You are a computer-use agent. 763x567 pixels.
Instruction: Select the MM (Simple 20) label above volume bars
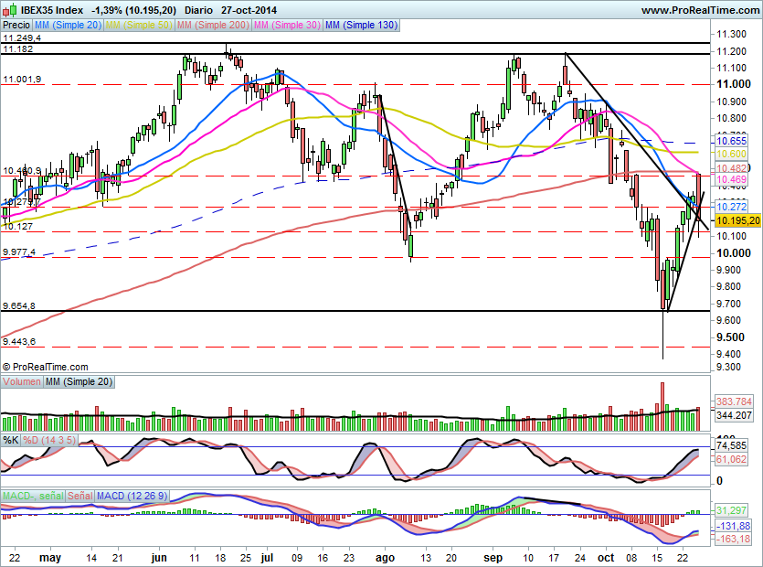point(78,381)
